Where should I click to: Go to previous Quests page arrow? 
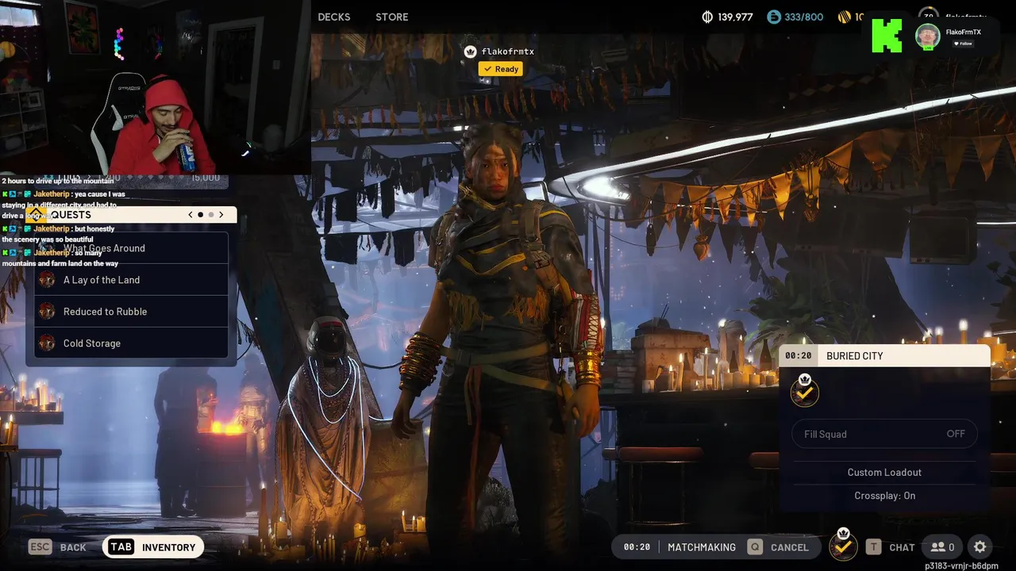point(190,215)
